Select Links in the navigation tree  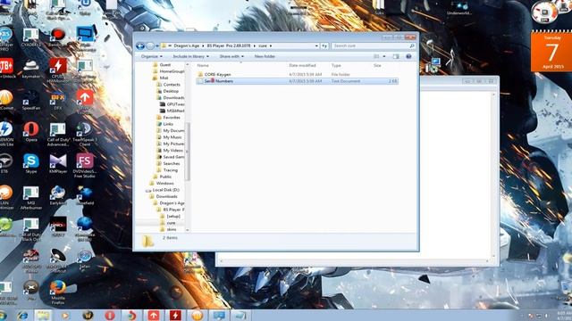(x=168, y=124)
